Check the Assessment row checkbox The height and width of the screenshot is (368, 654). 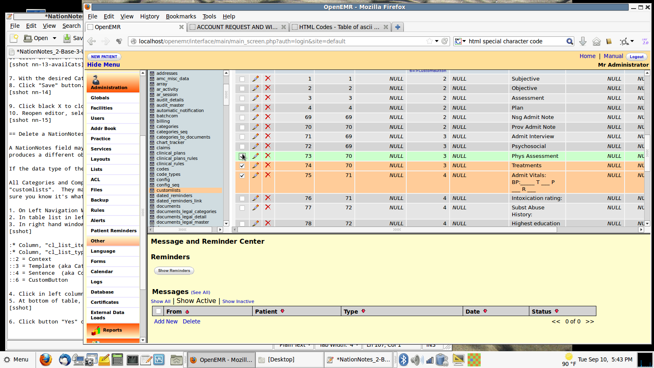tap(242, 98)
